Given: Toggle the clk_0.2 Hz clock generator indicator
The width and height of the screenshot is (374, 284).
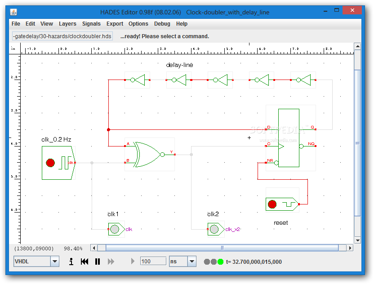Looking at the screenshot, I should [x=50, y=163].
